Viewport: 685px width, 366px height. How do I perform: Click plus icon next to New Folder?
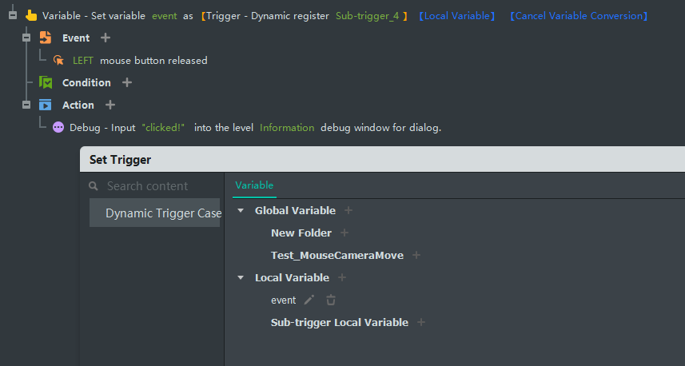point(344,233)
